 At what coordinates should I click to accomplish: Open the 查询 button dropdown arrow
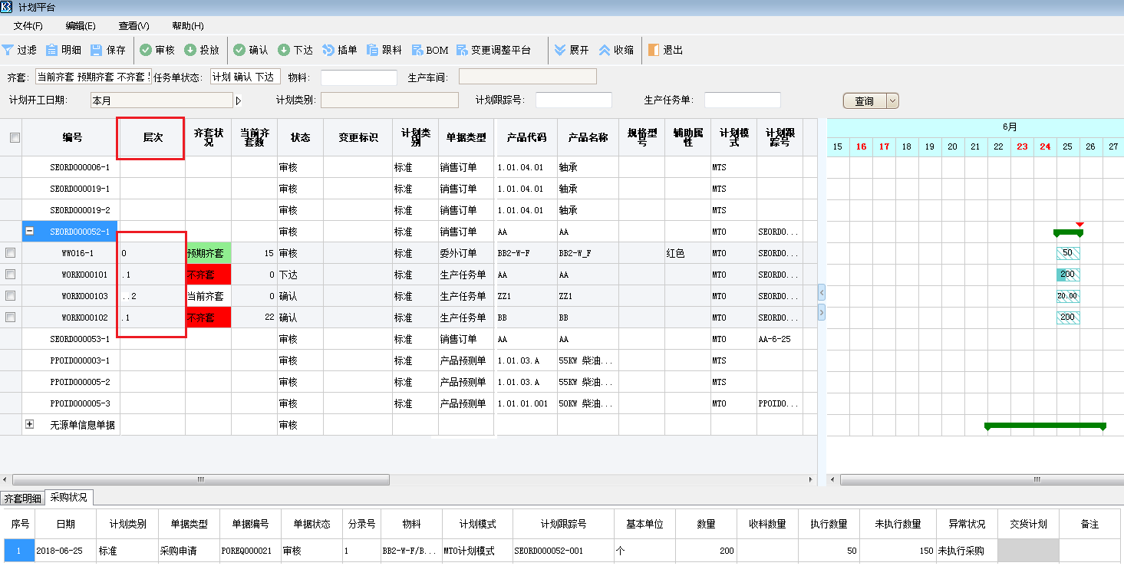coord(892,101)
